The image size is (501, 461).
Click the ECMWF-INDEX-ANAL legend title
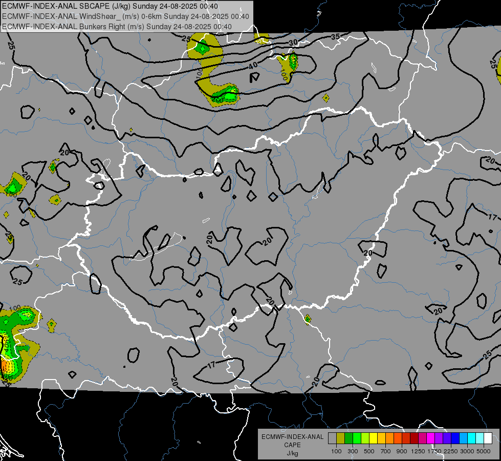point(292,437)
